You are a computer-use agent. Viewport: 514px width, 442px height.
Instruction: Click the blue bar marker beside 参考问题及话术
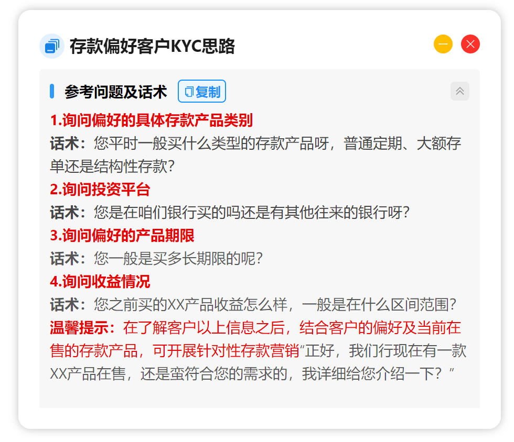tap(52, 91)
